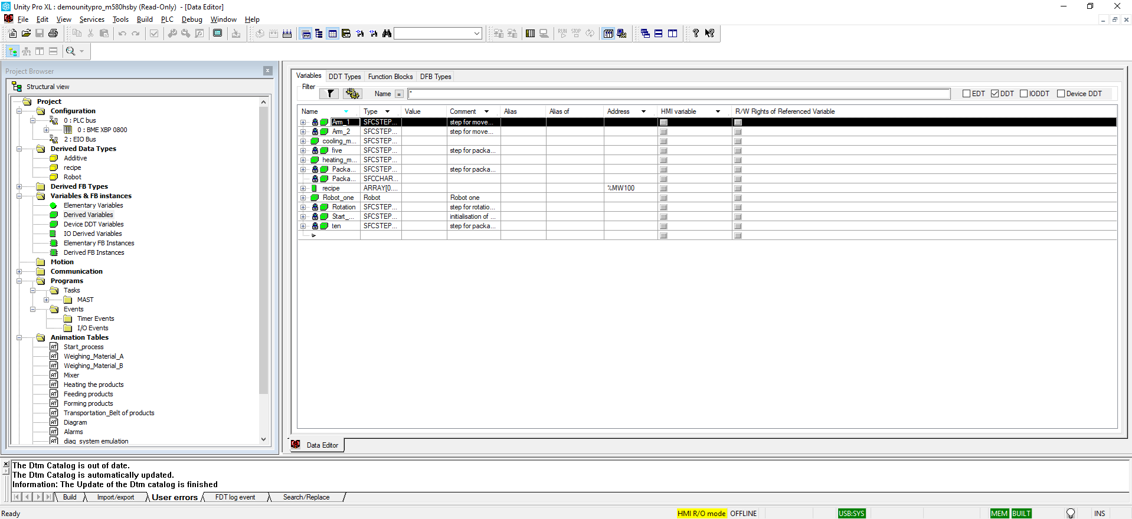Click the Name filter input field
Screen dimensions: 1132x519
(x=679, y=94)
